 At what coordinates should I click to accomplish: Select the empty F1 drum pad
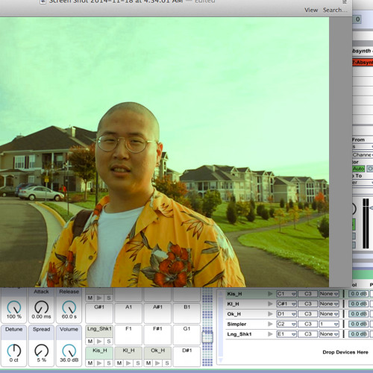pyautogui.click(x=128, y=335)
